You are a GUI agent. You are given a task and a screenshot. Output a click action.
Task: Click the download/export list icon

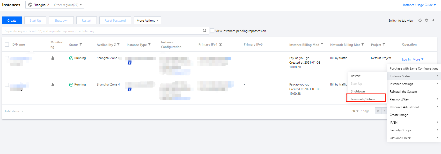coord(433,20)
